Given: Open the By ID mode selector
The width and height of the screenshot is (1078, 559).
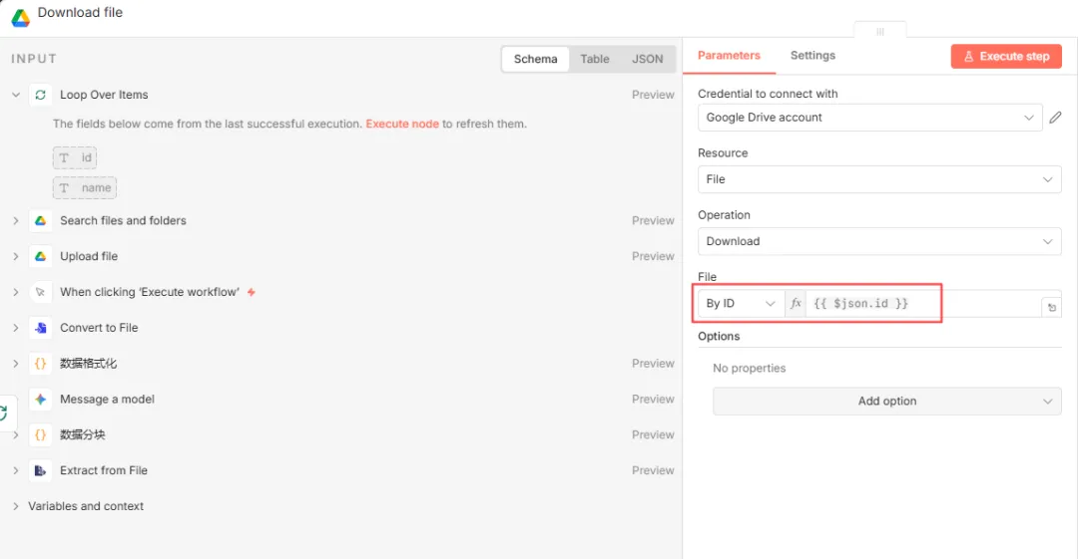Looking at the screenshot, I should coord(741,303).
